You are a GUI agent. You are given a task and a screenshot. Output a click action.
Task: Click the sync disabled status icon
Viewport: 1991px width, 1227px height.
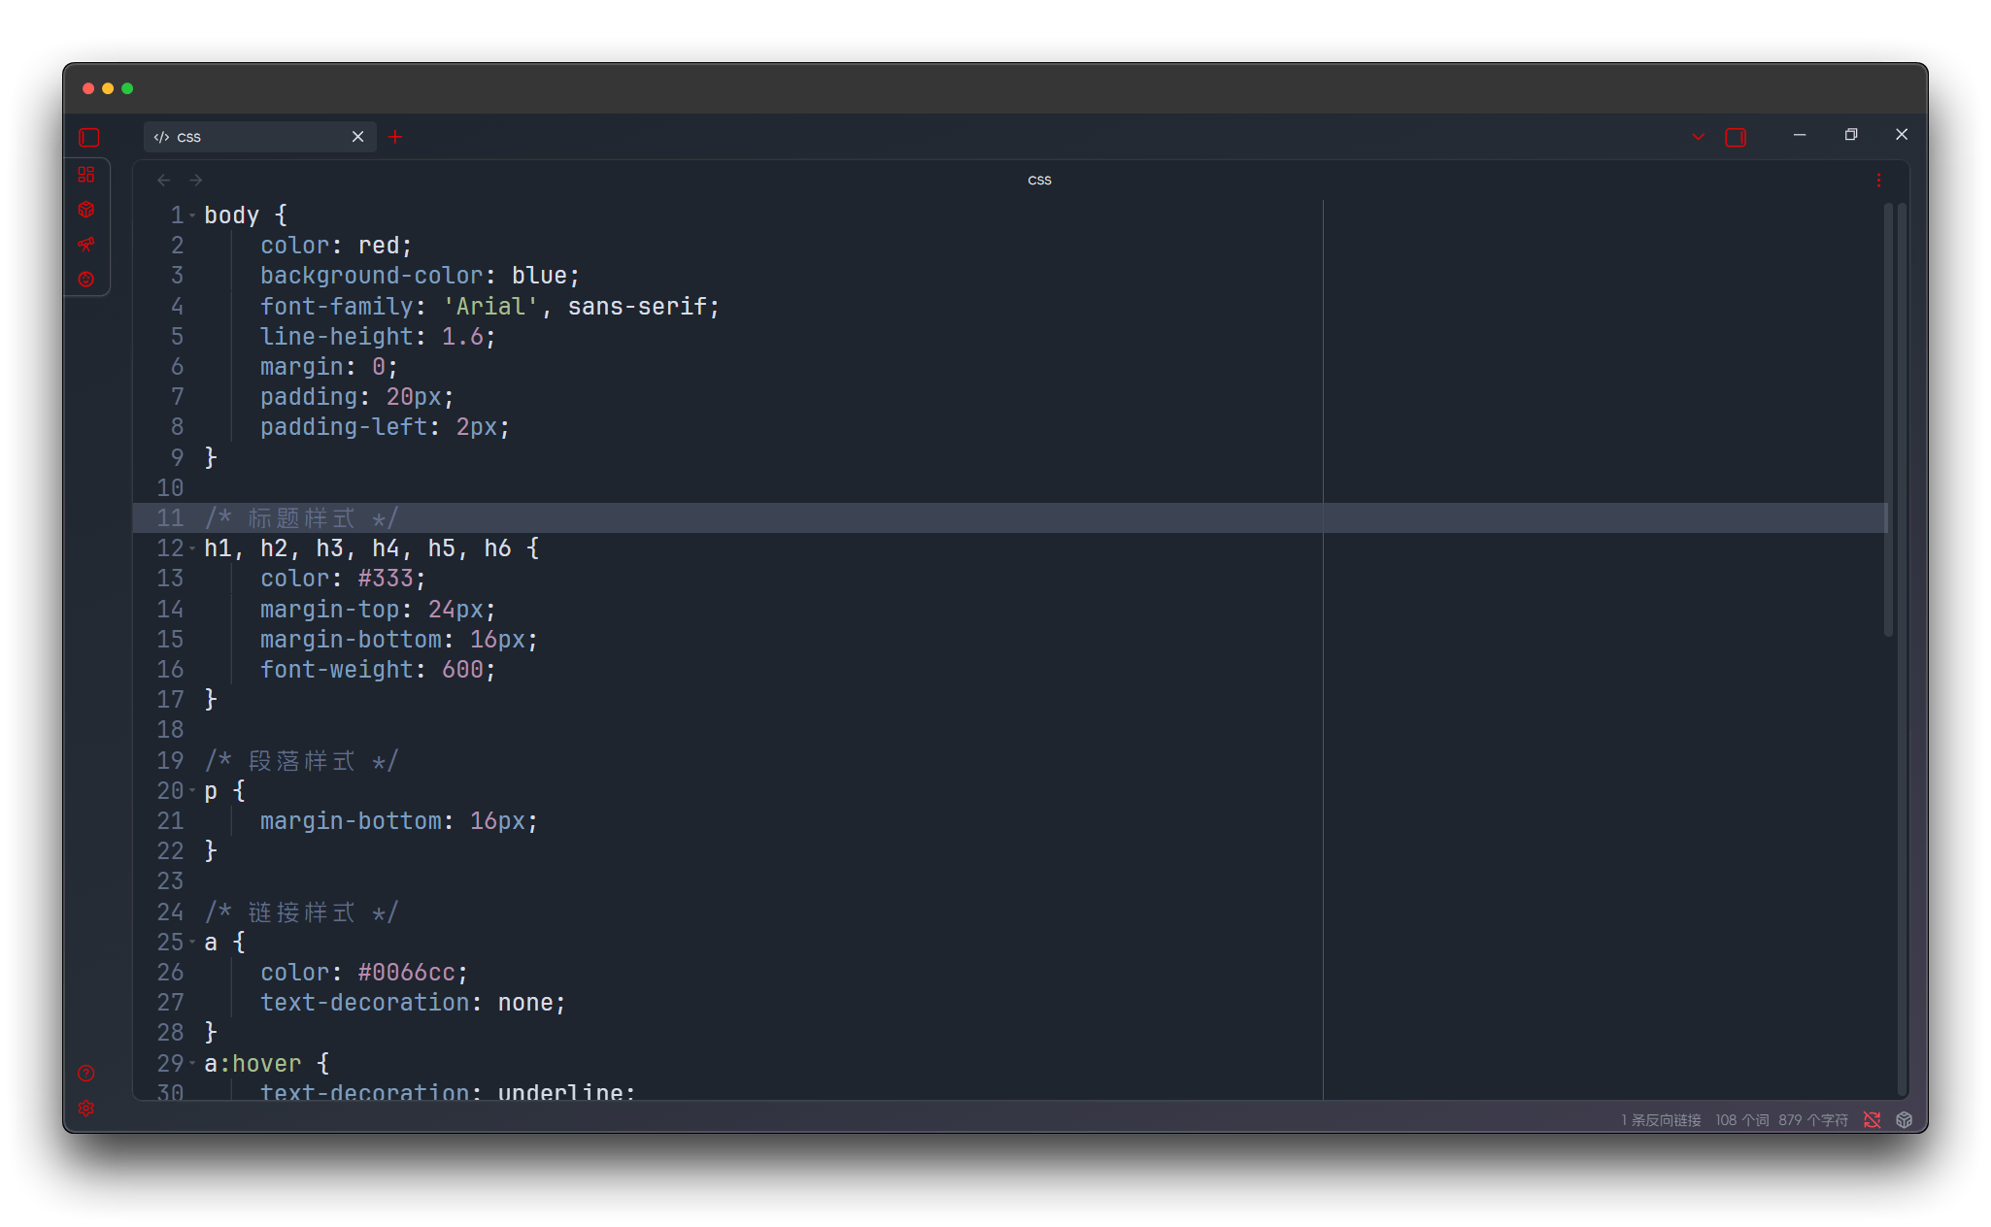tap(1873, 1120)
